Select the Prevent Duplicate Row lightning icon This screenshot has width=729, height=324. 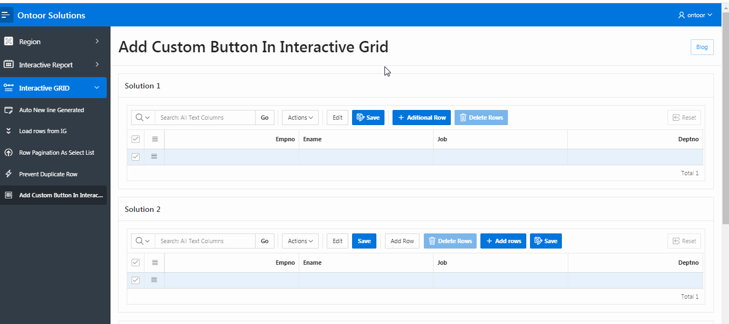[x=9, y=174]
